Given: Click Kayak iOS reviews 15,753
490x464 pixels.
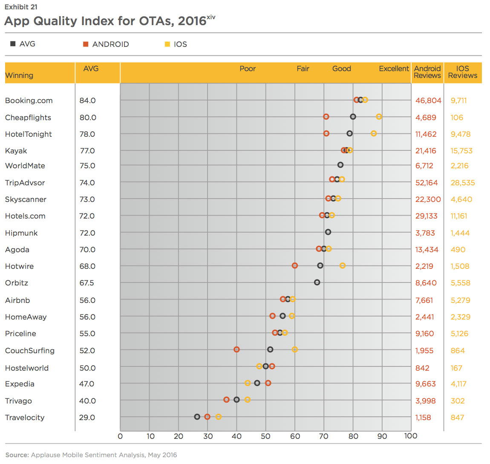Looking at the screenshot, I should pyautogui.click(x=461, y=151).
